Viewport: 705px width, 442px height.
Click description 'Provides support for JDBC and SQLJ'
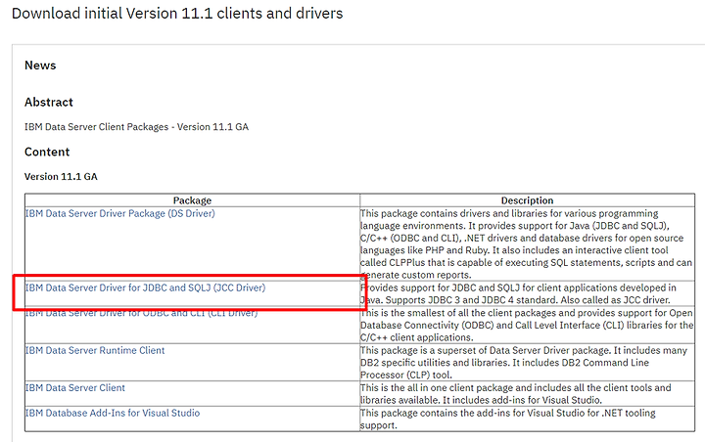pos(518,293)
